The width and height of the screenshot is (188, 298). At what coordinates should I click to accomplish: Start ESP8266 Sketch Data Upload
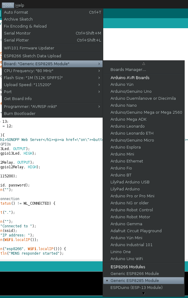(52, 56)
